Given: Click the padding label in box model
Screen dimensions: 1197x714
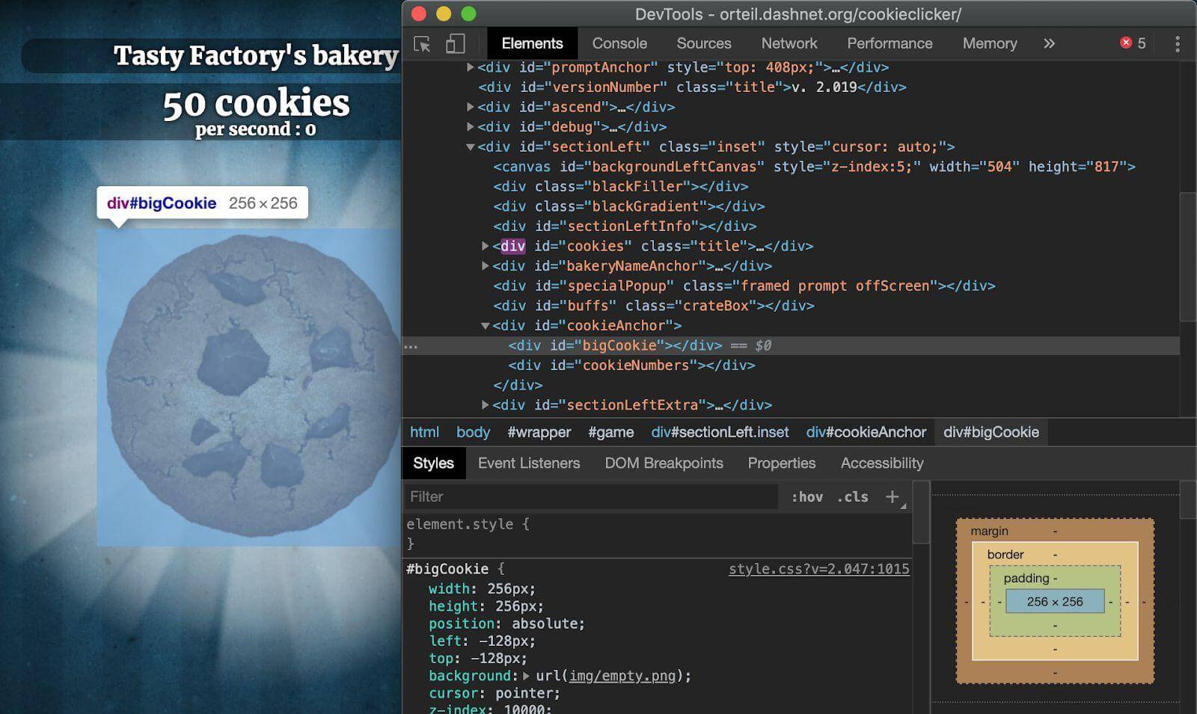Looking at the screenshot, I should [x=1026, y=578].
